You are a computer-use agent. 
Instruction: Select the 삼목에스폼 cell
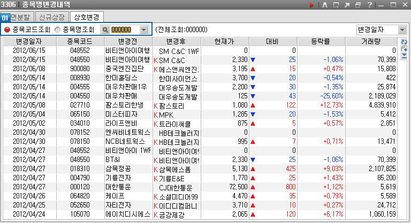coord(177,169)
